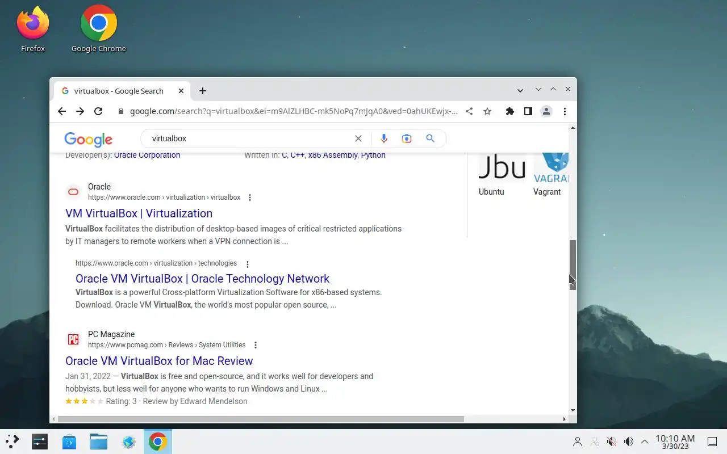This screenshot has width=727, height=454.
Task: Click the virtualbox search input field
Action: point(250,138)
